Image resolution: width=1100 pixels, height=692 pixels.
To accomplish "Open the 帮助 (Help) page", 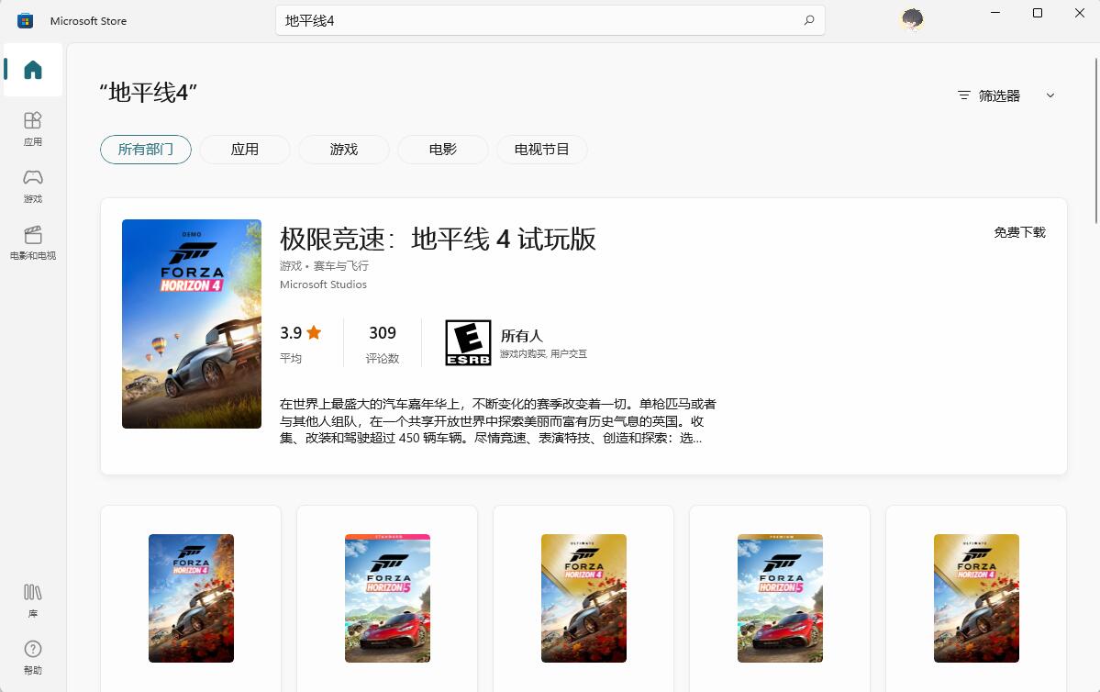I will point(33,658).
